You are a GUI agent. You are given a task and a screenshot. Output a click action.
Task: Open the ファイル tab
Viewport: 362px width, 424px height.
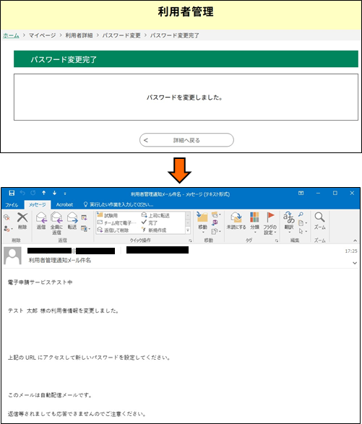(12, 204)
